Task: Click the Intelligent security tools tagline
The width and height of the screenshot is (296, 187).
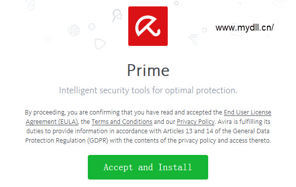Action: pyautogui.click(x=148, y=90)
